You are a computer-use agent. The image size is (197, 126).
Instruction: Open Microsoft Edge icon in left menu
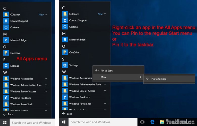(6, 40)
